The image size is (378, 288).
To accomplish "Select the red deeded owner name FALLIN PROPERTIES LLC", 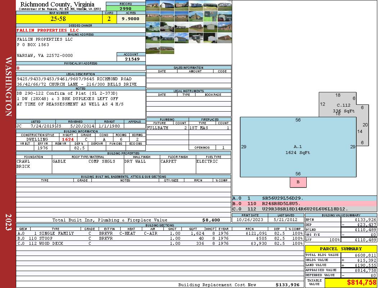I will (x=48, y=30).
